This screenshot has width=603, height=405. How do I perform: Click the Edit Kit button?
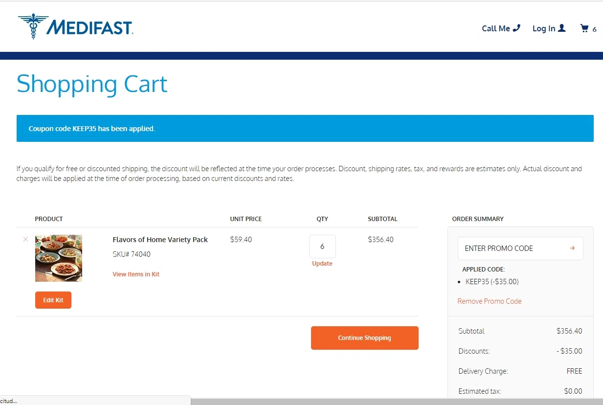53,300
